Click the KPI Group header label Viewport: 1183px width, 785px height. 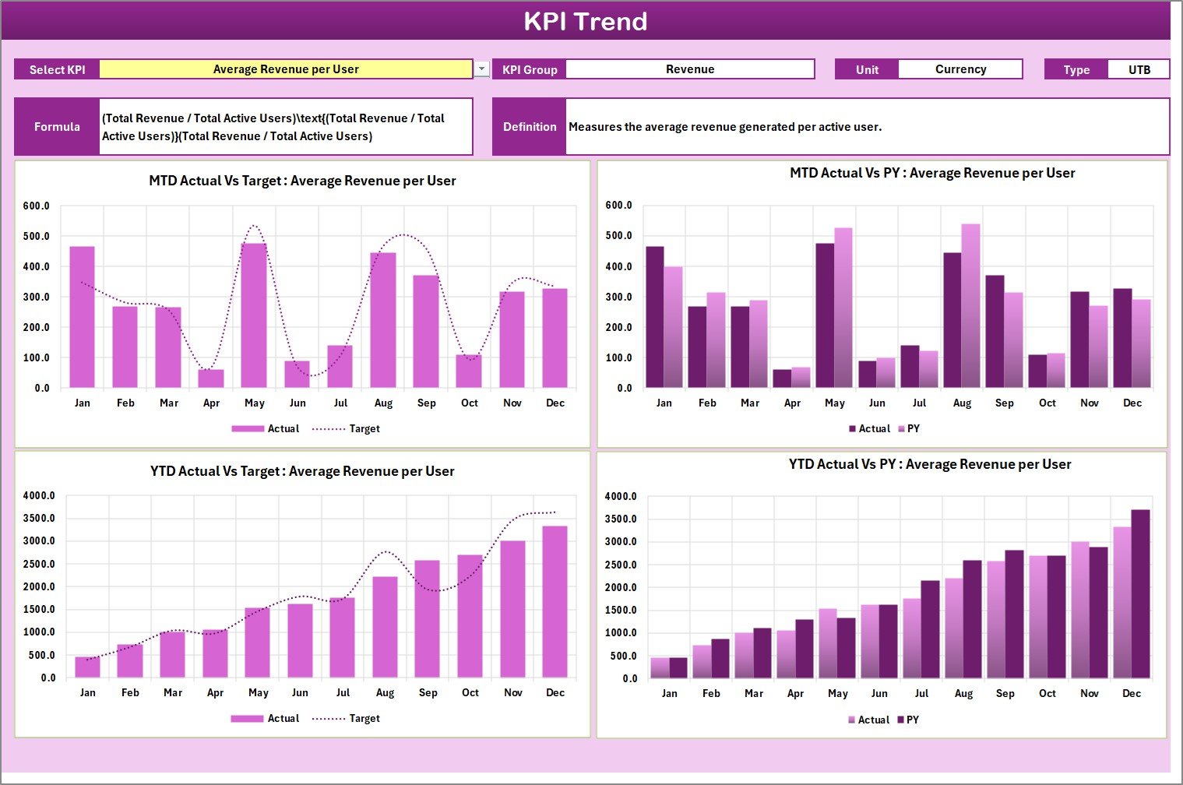coord(529,69)
